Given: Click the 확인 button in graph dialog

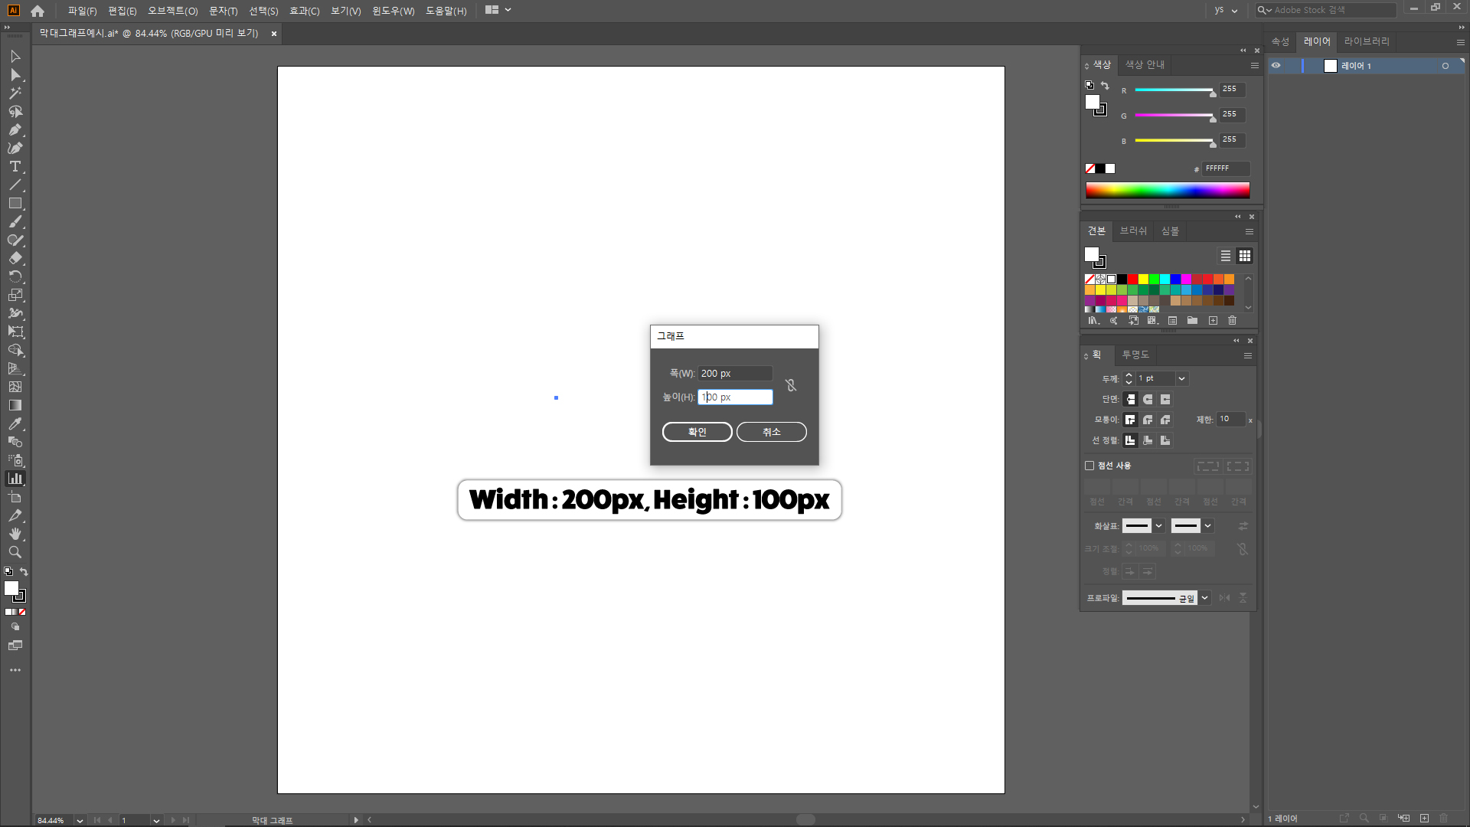Looking at the screenshot, I should point(697,432).
